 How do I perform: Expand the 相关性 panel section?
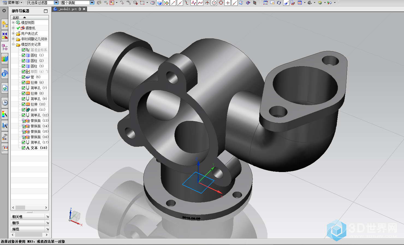tap(30, 217)
